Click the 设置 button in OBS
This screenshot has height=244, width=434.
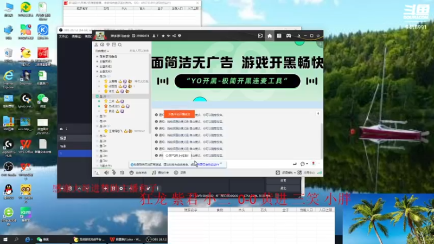283,181
